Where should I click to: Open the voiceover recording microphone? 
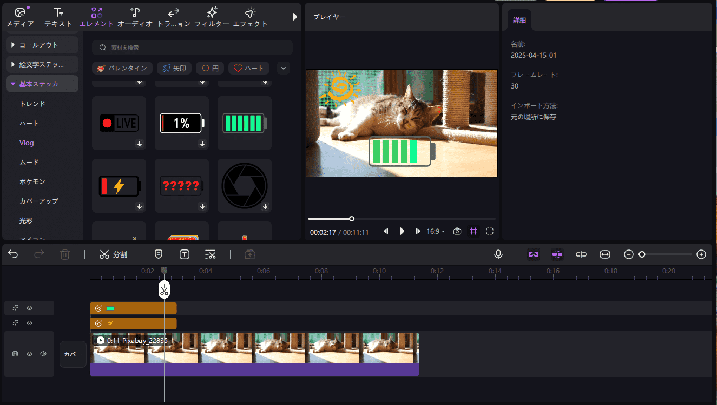tap(498, 254)
